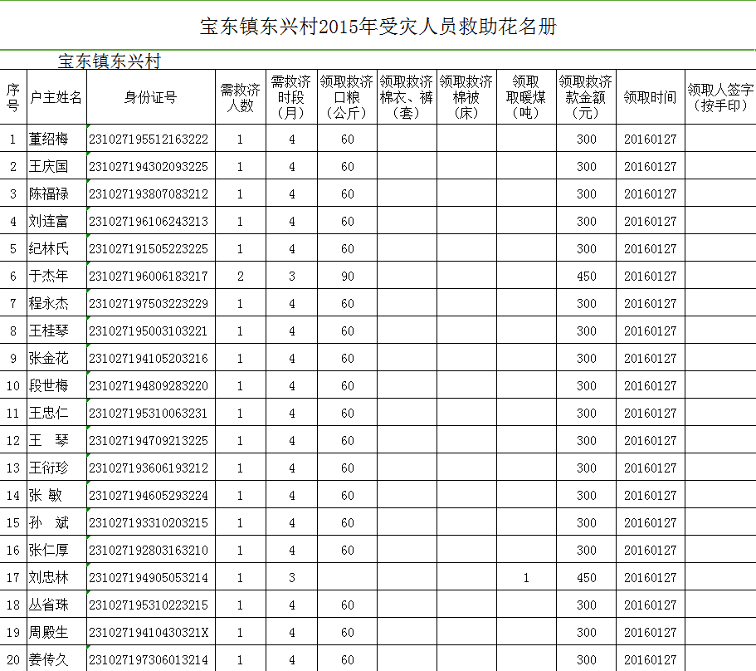This screenshot has height=671, width=756.
Task: Select the 序号 header cell
Action: click(13, 97)
